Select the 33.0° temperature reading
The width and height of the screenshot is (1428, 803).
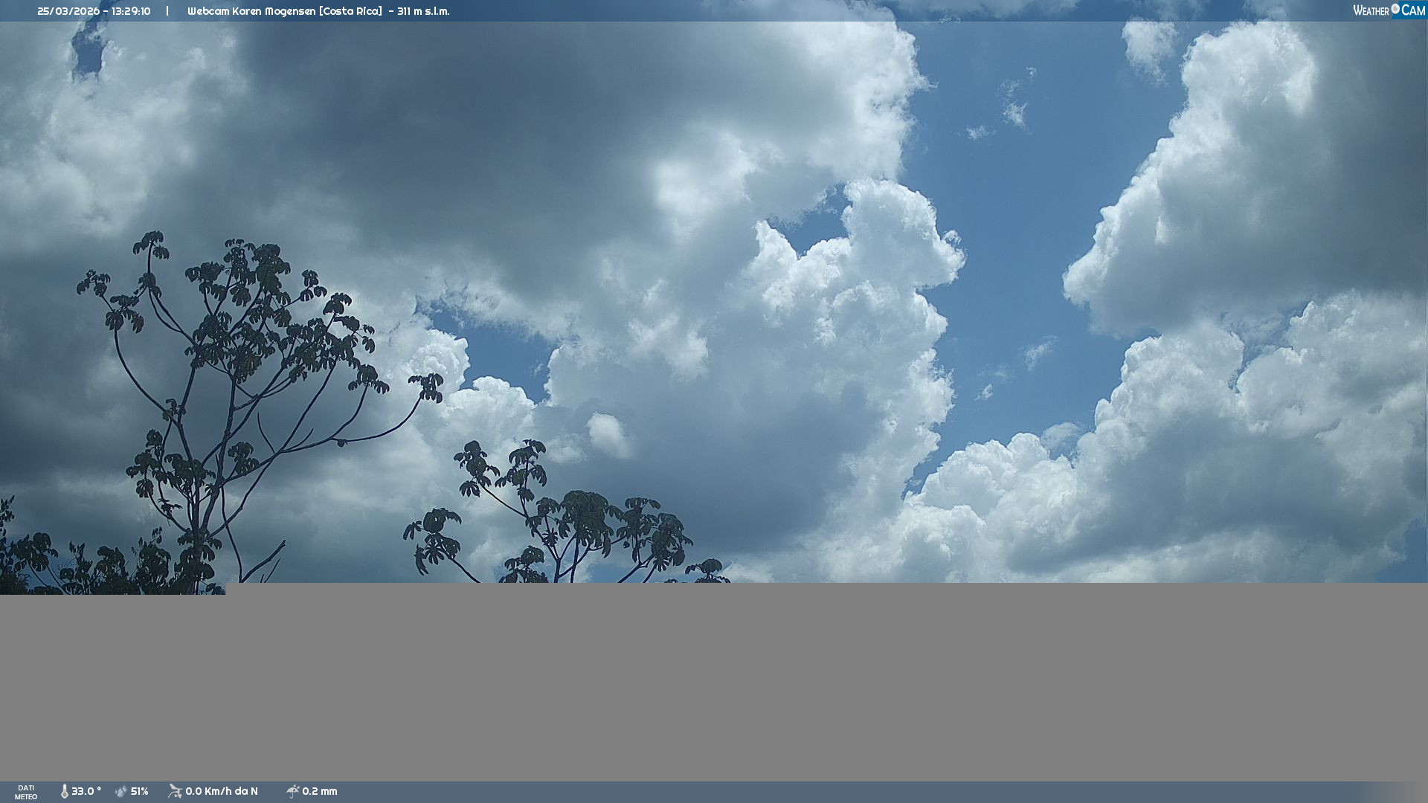86,791
